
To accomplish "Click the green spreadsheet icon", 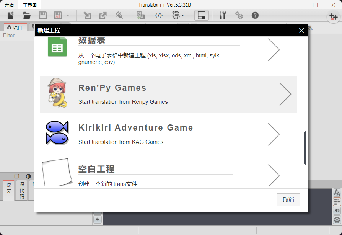I will tap(57, 47).
